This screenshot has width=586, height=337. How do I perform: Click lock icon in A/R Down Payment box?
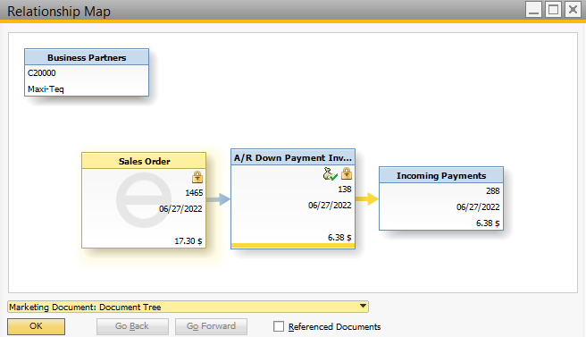click(347, 173)
